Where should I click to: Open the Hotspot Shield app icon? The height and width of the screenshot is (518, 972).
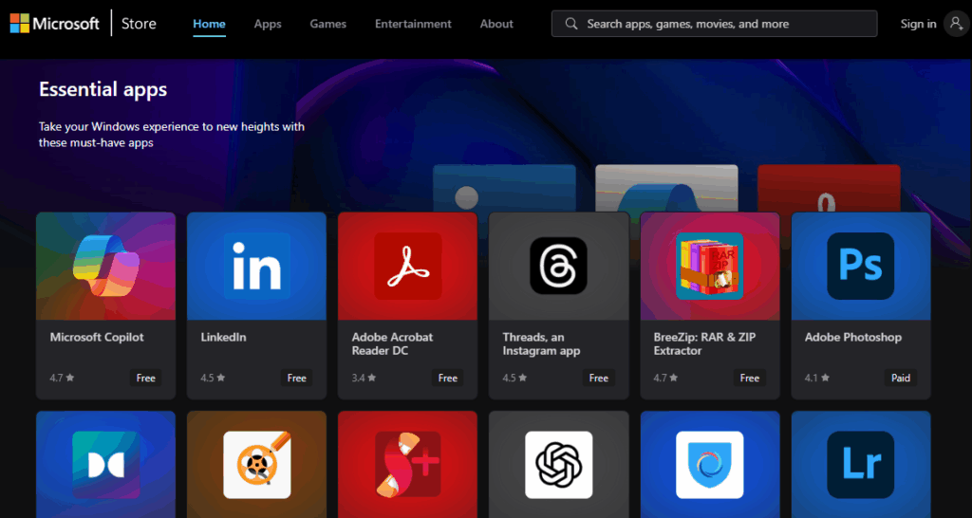(x=710, y=465)
